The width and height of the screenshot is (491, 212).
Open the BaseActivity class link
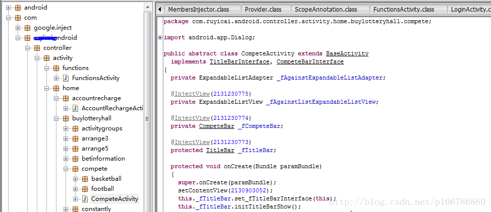point(347,54)
